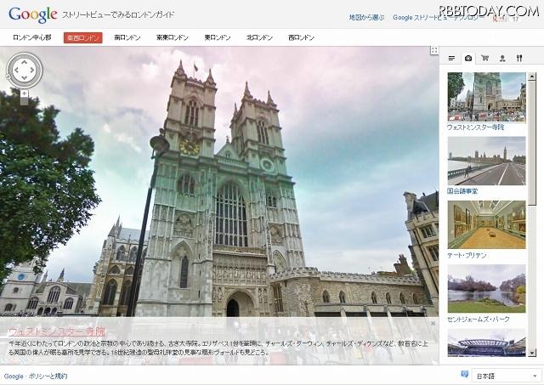544x385 pixels.
Task: Click the sidebar scrollbar thumb
Action: (x=532, y=143)
